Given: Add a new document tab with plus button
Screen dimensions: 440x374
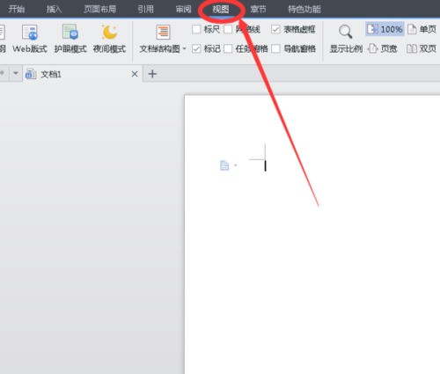Looking at the screenshot, I should (152, 74).
